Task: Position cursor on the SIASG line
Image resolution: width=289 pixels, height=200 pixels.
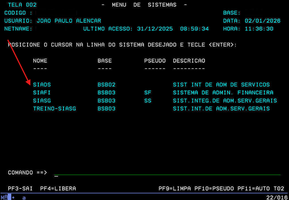Action: (x=42, y=101)
